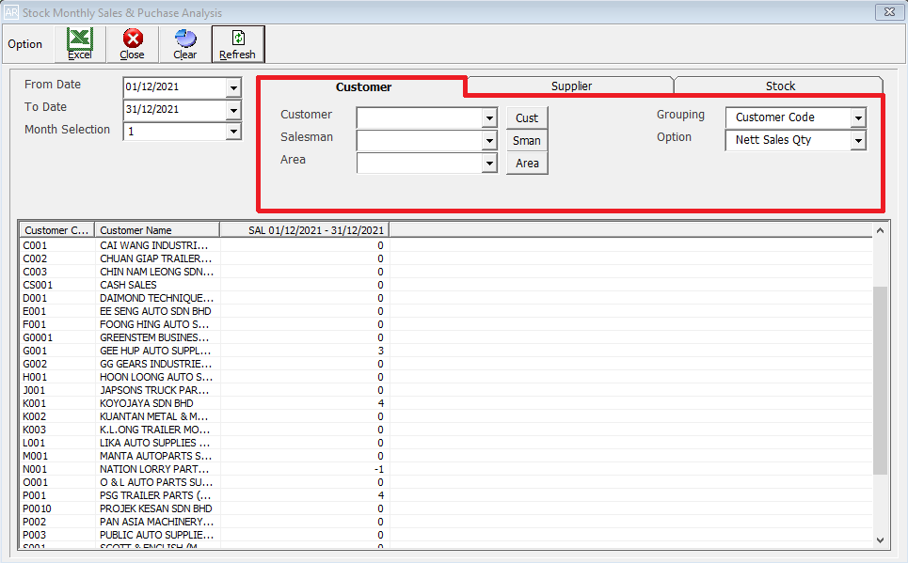Click into the To Date field
The height and width of the screenshot is (563, 908).
pyautogui.click(x=175, y=109)
